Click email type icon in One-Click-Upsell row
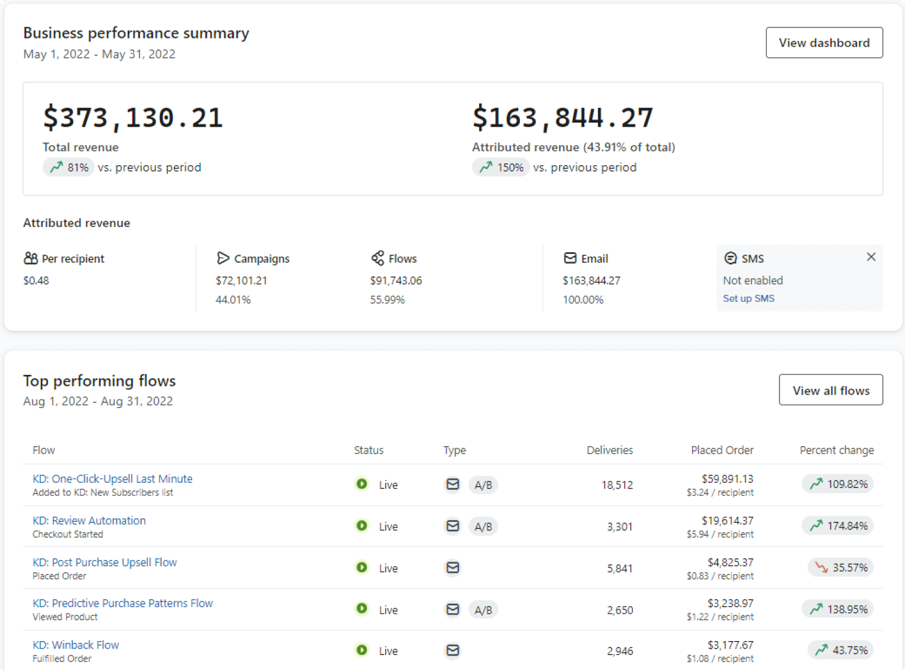Viewport: 905px width, 672px height. click(x=453, y=484)
